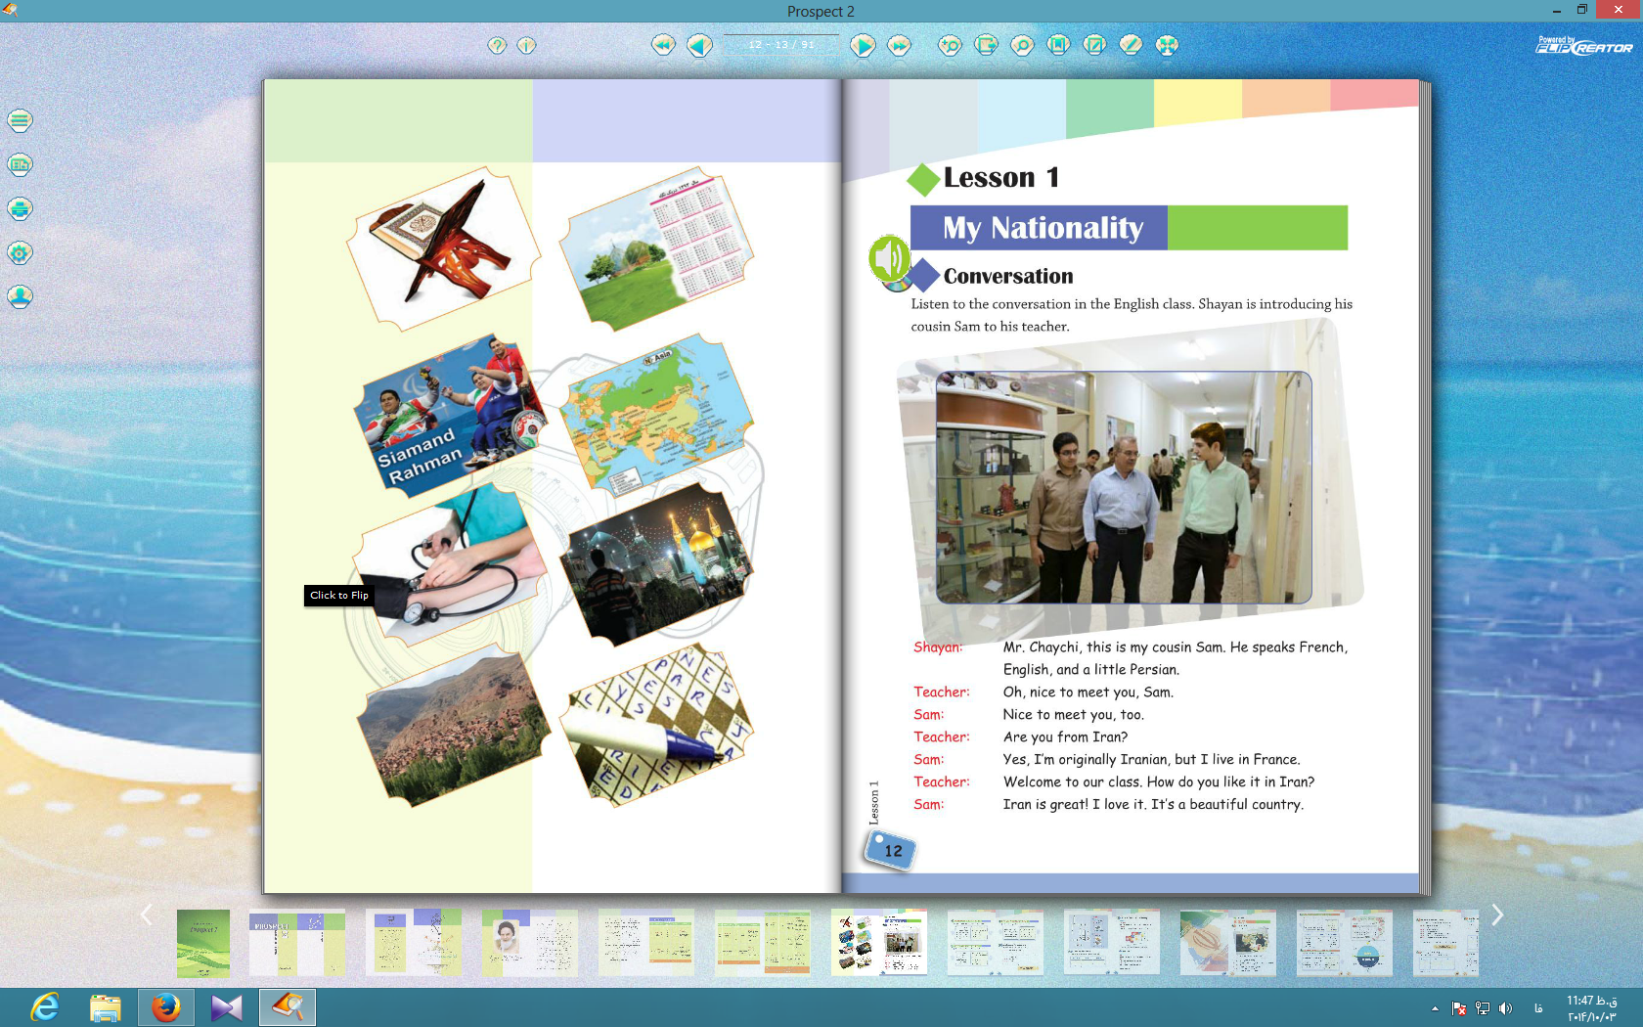
Task: Click the crossword puzzle picture
Action: click(657, 724)
